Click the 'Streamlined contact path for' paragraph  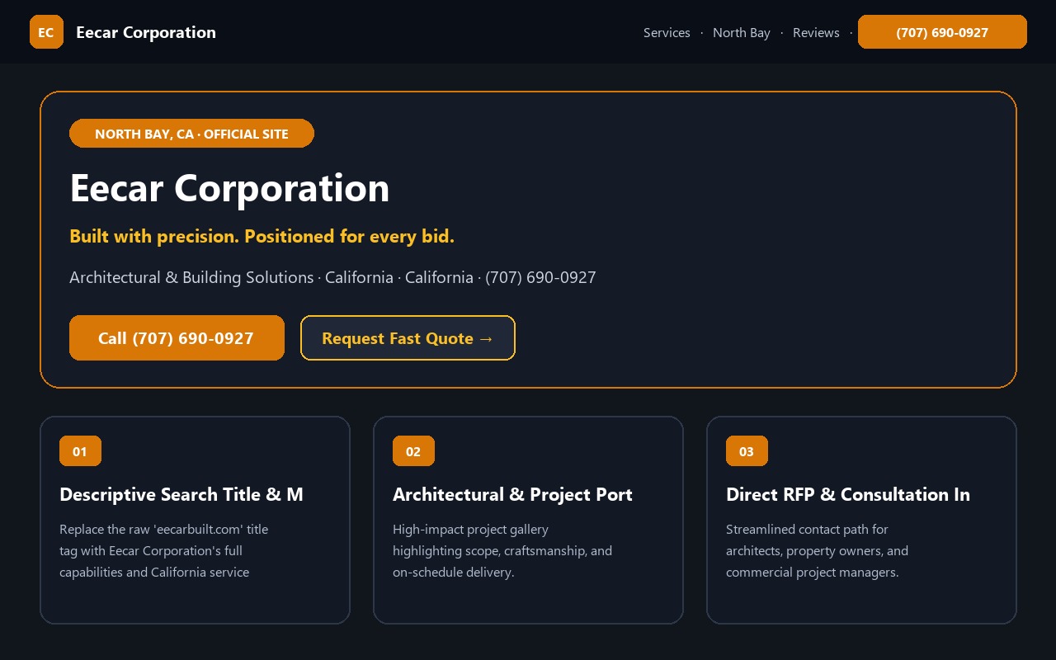pyautogui.click(x=817, y=550)
